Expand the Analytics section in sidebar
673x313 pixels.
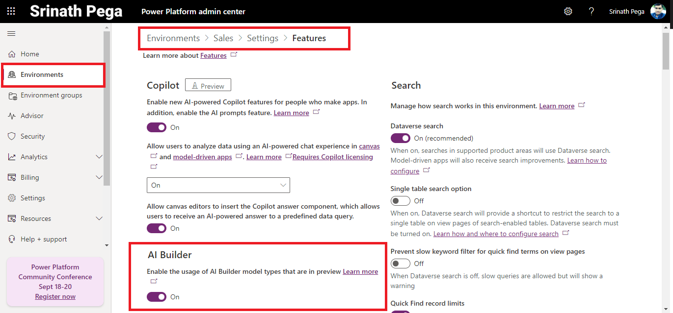(x=99, y=157)
